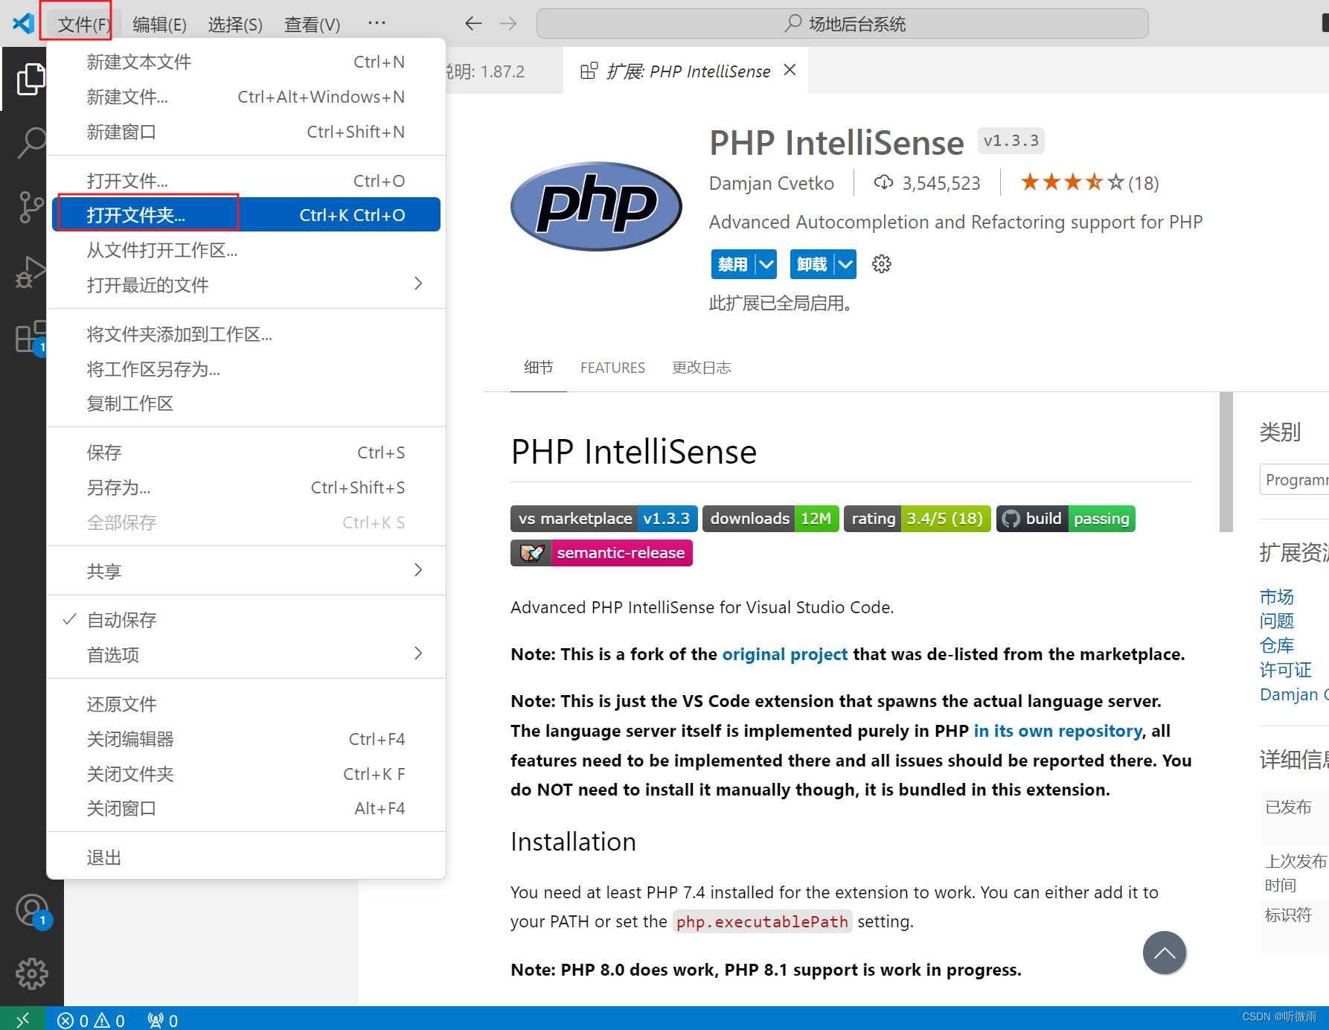The height and width of the screenshot is (1030, 1329).
Task: Choose 关闭文件夹 menu entry
Action: tap(246, 774)
